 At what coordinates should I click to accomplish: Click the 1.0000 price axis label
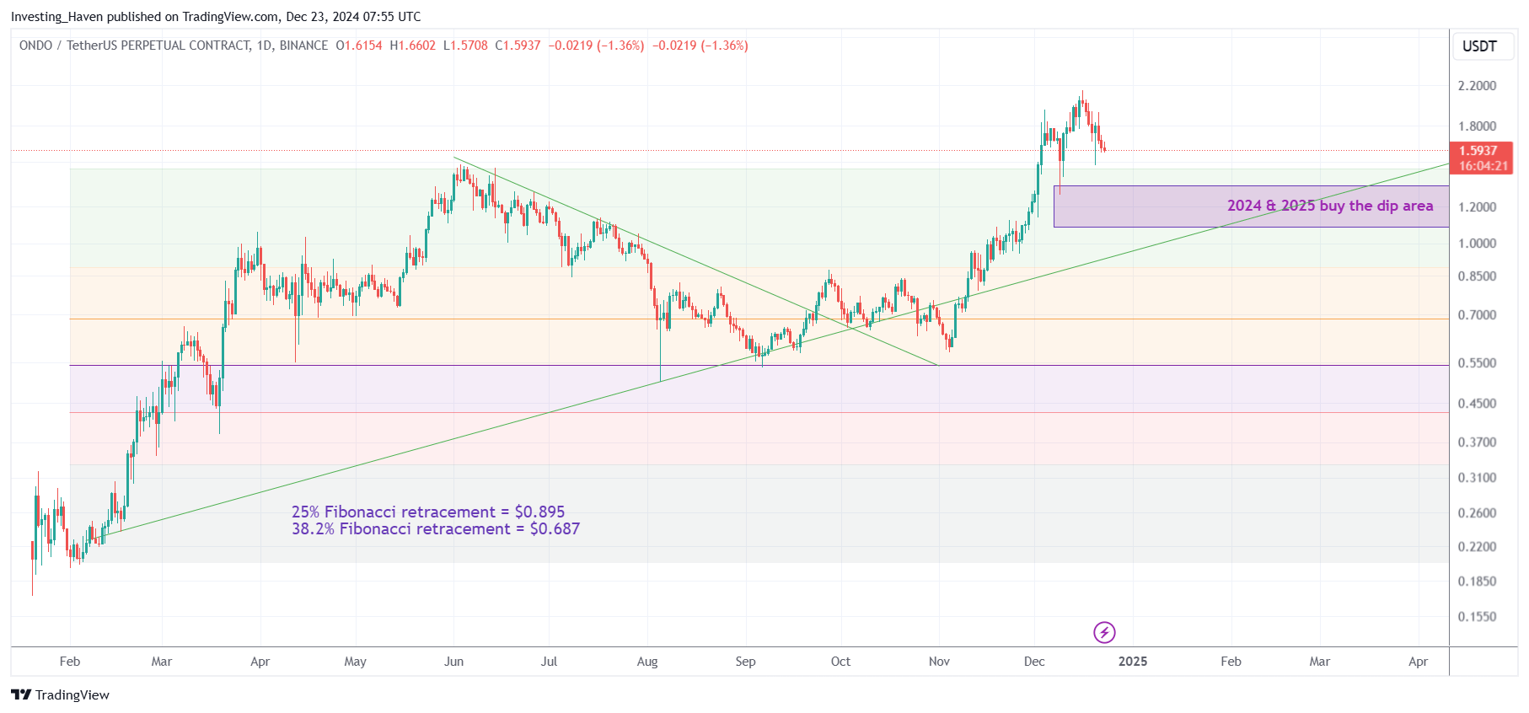[x=1478, y=244]
